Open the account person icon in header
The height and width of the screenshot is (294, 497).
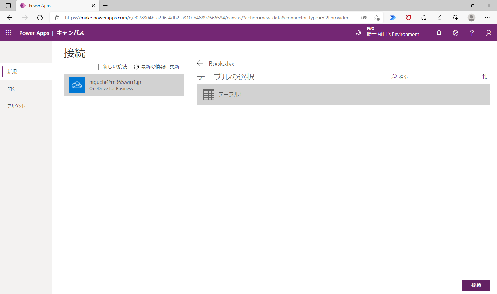[x=489, y=33]
